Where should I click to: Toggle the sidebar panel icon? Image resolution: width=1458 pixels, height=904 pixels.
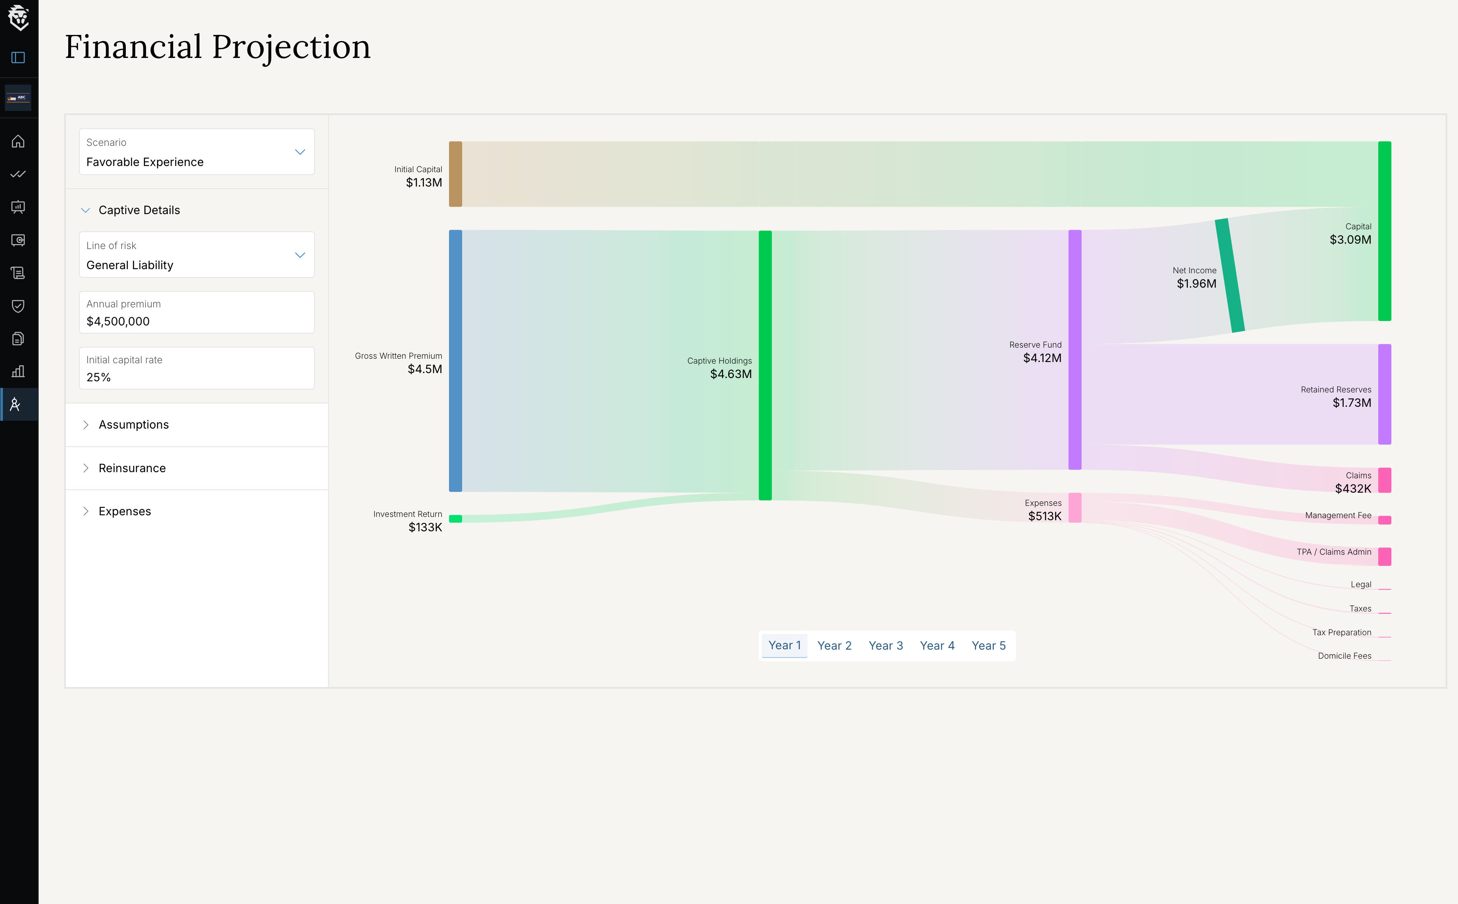pyautogui.click(x=19, y=58)
